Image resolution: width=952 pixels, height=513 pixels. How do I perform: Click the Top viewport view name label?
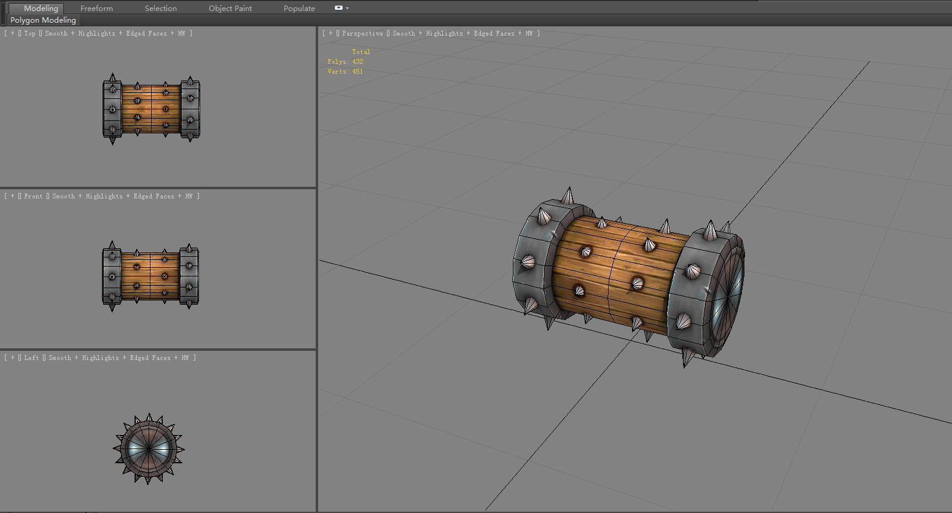click(29, 33)
